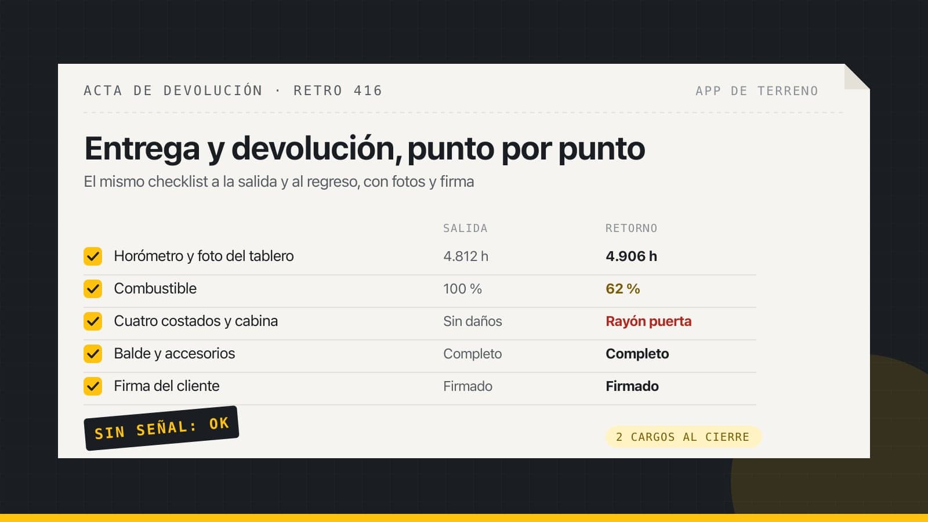Click the Firma del cliente label

pyautogui.click(x=166, y=386)
